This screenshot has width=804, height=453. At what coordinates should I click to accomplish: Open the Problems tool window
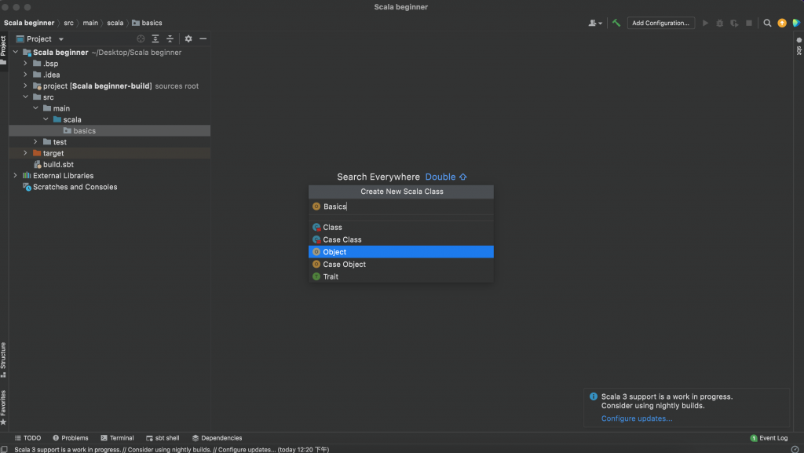70,437
